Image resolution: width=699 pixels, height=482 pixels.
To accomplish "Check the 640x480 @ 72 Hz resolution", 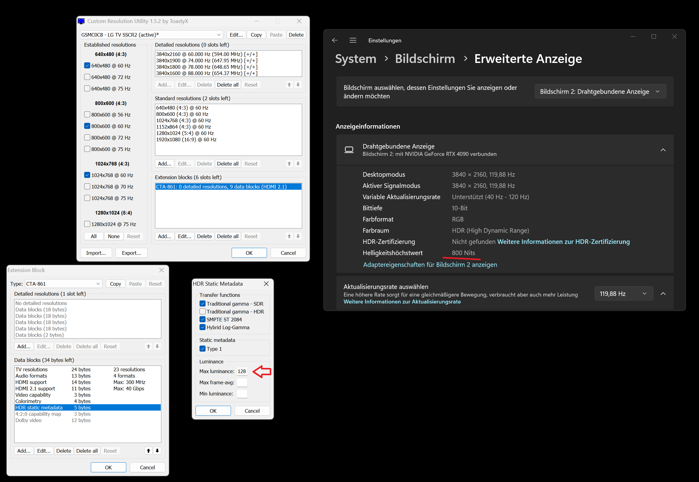I will (x=87, y=77).
